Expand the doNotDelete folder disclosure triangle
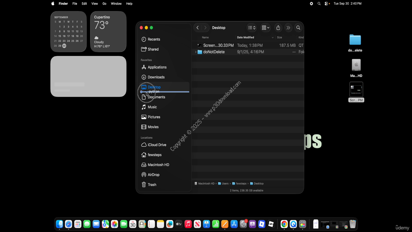Viewport: 412px width, 232px height. tap(196, 52)
